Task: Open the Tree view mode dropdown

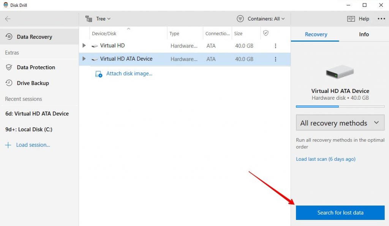Action: [x=103, y=18]
